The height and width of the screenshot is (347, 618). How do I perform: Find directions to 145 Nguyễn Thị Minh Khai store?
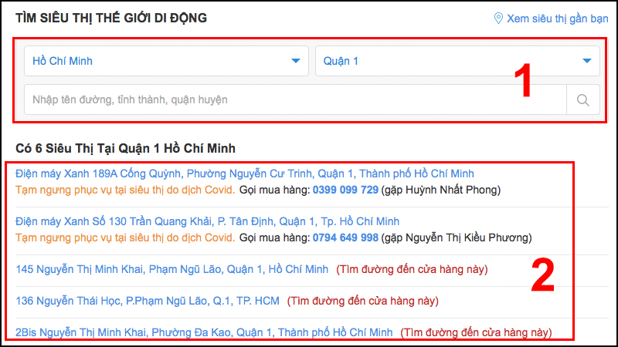click(412, 269)
